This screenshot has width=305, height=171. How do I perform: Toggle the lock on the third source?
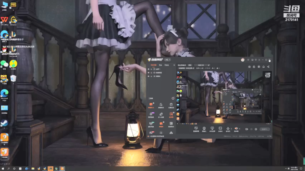151,76
